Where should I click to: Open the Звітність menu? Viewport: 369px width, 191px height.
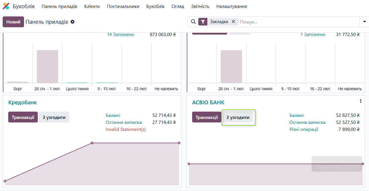tap(200, 6)
